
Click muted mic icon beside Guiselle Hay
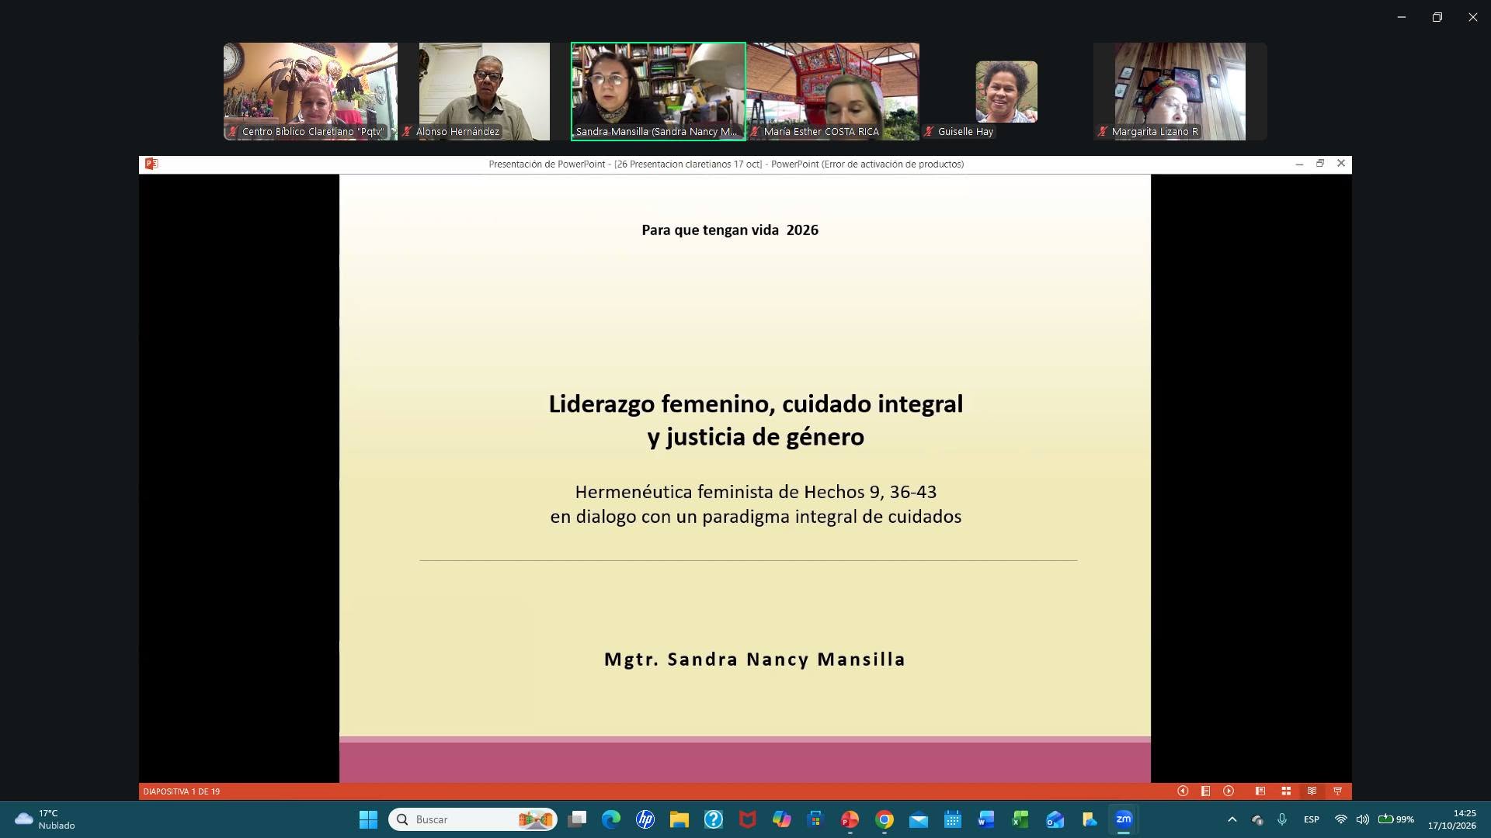(x=929, y=132)
